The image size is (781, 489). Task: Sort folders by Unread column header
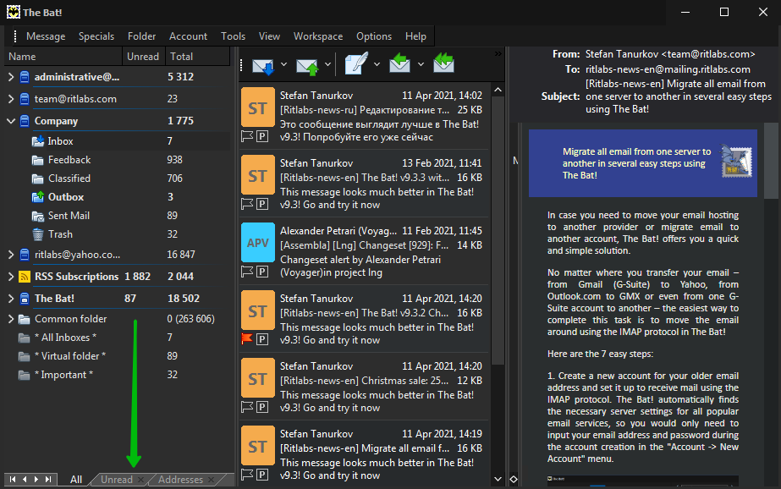click(x=144, y=57)
